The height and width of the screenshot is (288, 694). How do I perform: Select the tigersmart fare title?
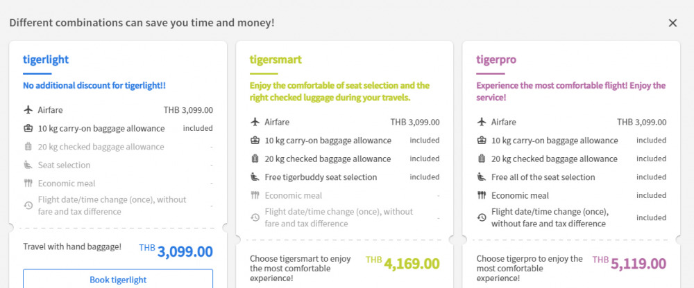pos(276,60)
